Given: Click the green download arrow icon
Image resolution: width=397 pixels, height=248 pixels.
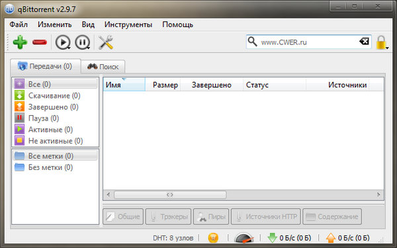Looking at the screenshot, I should tap(273, 237).
